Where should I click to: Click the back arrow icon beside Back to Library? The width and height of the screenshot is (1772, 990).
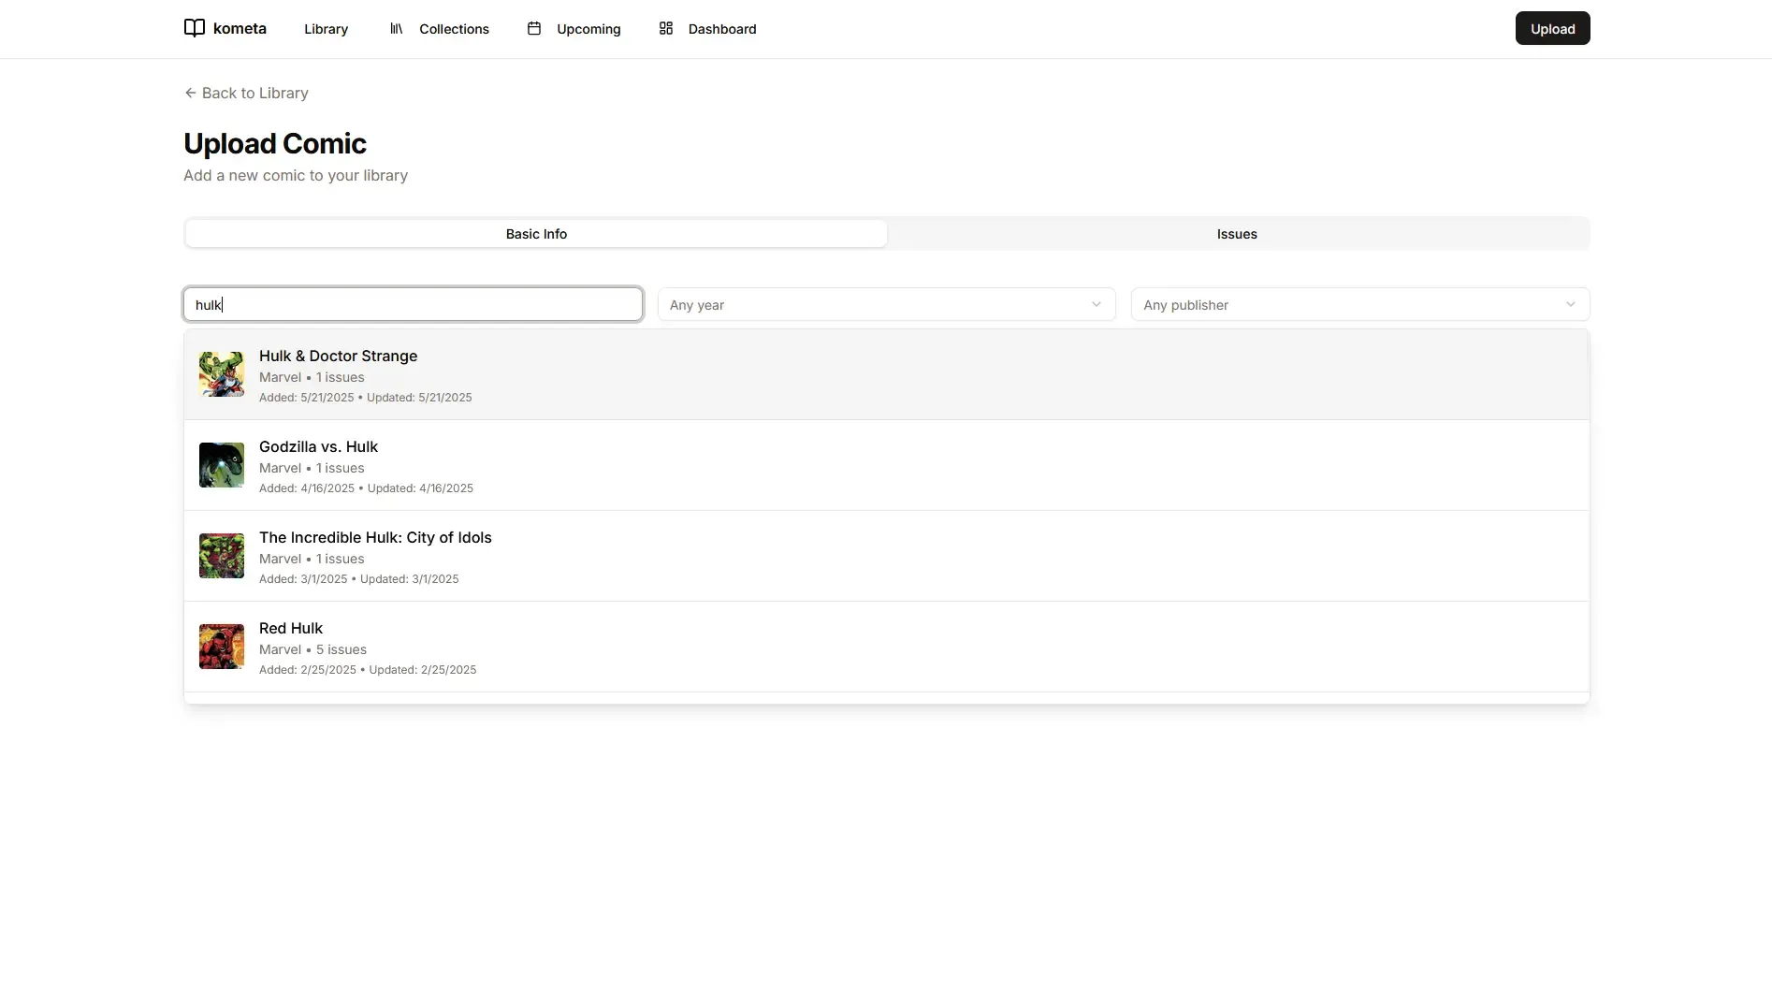pos(190,93)
